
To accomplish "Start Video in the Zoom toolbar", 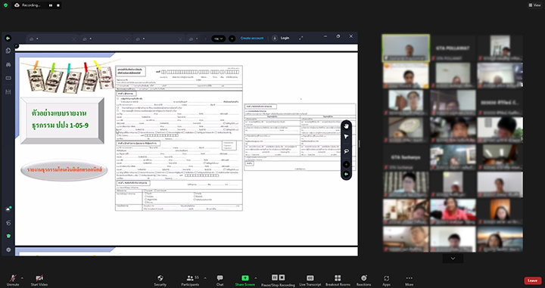I will point(39,280).
